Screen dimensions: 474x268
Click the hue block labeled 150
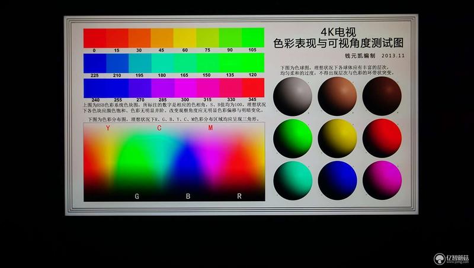click(x=208, y=63)
